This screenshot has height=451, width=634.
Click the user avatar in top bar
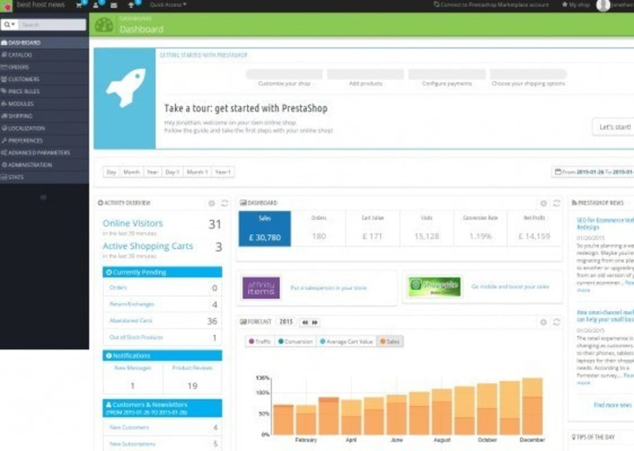coord(603,5)
